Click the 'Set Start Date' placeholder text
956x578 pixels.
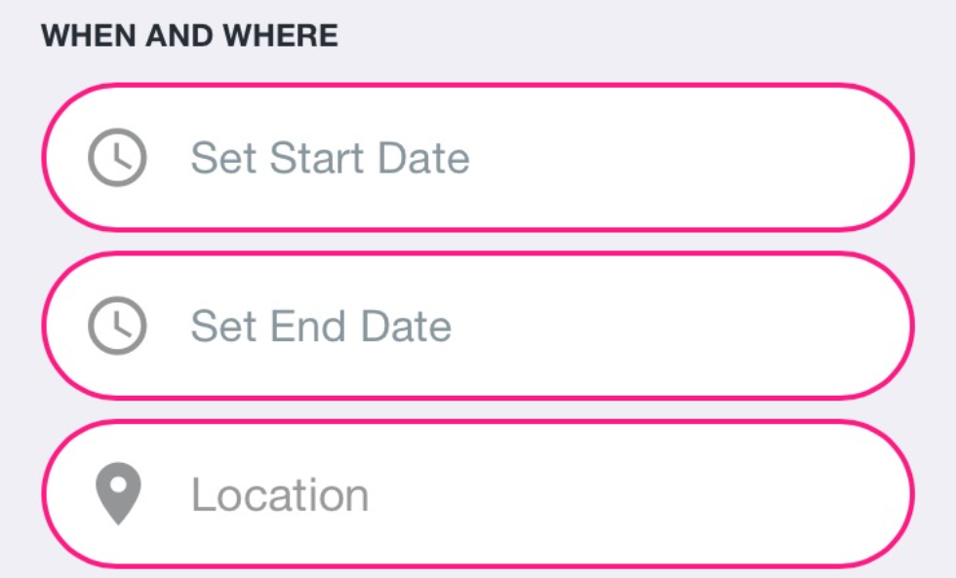coord(330,158)
